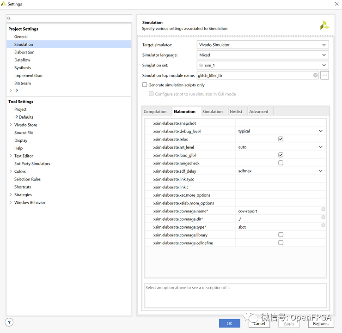Click the Restore... button
This screenshot has height=333, width=342.
pyautogui.click(x=321, y=323)
